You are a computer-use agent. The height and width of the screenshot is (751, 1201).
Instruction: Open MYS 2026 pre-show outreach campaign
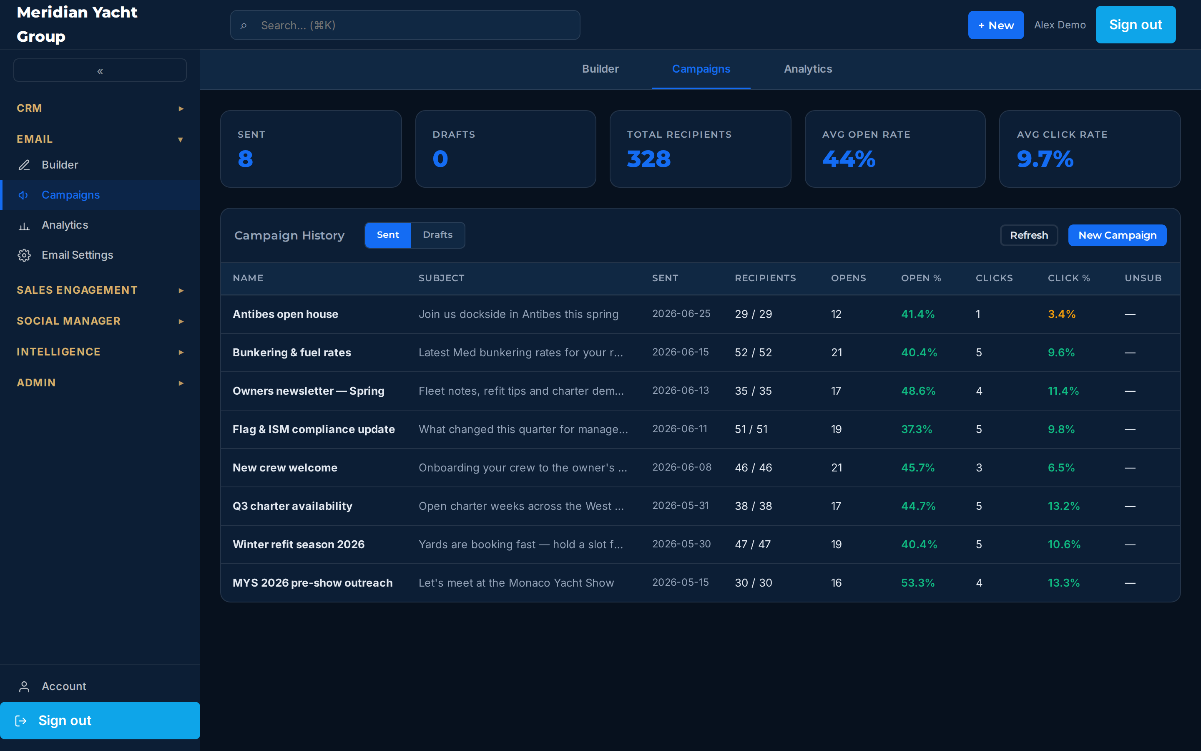pyautogui.click(x=313, y=583)
